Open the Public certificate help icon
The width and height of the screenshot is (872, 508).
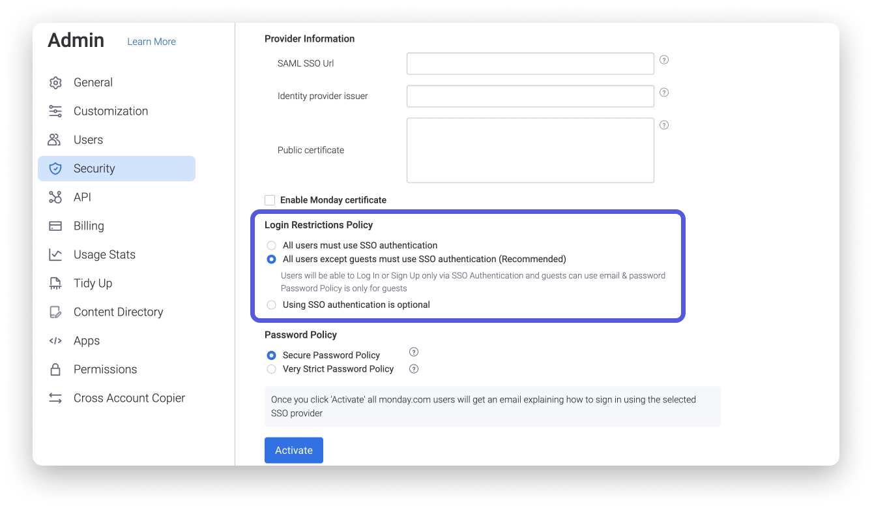click(x=663, y=125)
